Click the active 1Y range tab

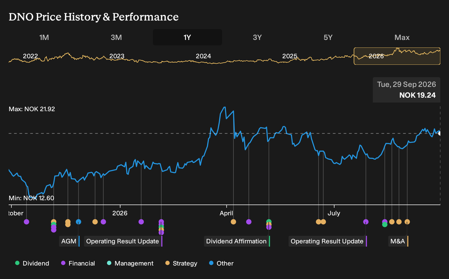coord(187,38)
